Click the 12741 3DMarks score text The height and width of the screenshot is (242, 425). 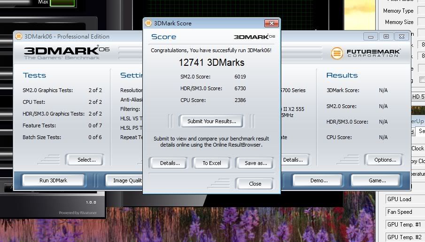(211, 62)
